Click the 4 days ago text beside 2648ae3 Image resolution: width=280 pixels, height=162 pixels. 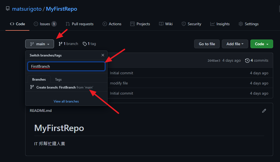[231, 61]
